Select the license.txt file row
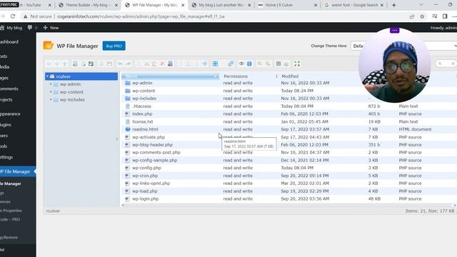 point(288,122)
